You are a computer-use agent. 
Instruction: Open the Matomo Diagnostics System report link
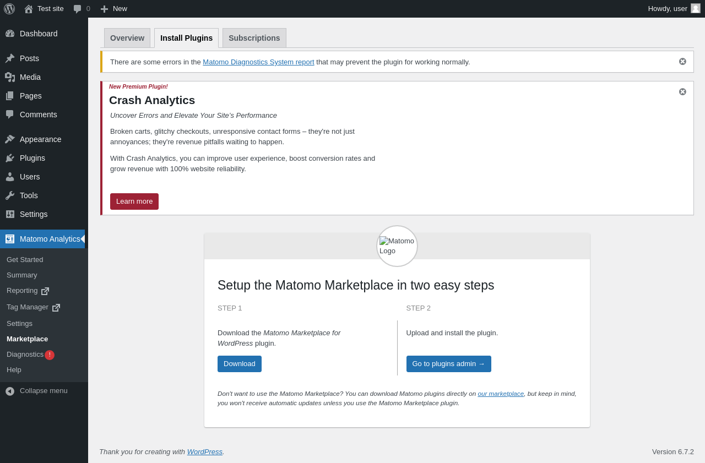point(258,62)
